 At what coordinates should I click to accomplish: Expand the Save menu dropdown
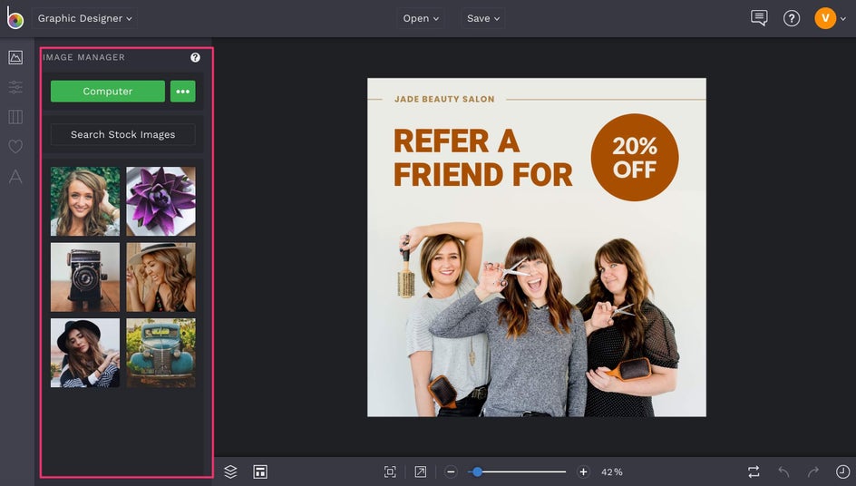[x=483, y=18]
